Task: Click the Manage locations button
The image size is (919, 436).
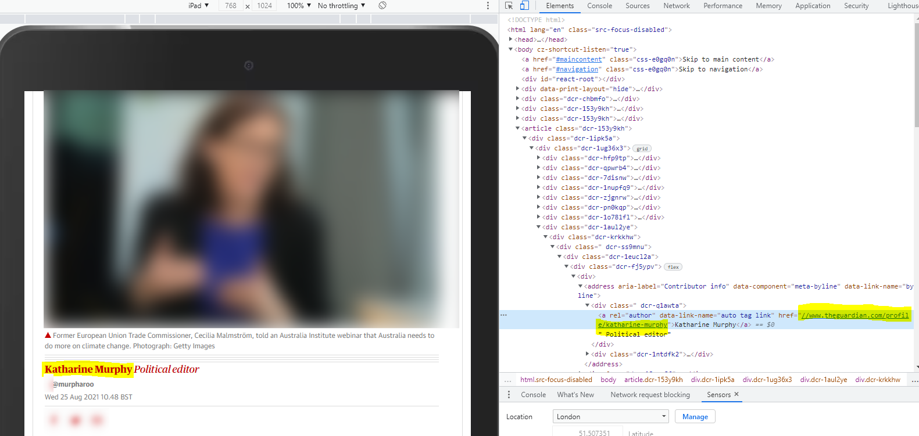Action: [695, 417]
